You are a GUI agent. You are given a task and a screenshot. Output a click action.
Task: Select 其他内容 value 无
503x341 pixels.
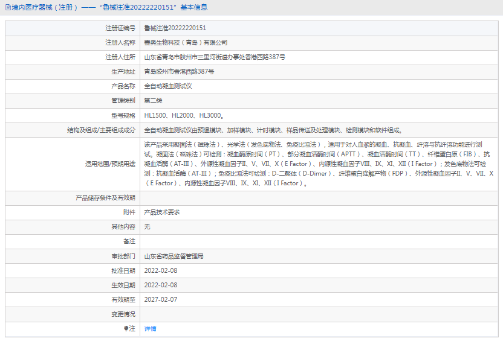pos(147,227)
